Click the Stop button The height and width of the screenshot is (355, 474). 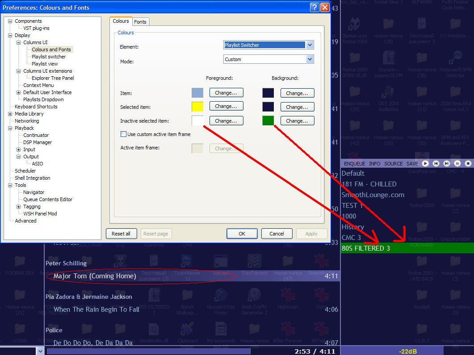pyautogui.click(x=468, y=163)
